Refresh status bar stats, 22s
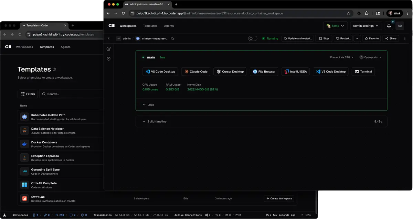Image resolution: width=413 pixels, height=219 pixels. pos(306,215)
